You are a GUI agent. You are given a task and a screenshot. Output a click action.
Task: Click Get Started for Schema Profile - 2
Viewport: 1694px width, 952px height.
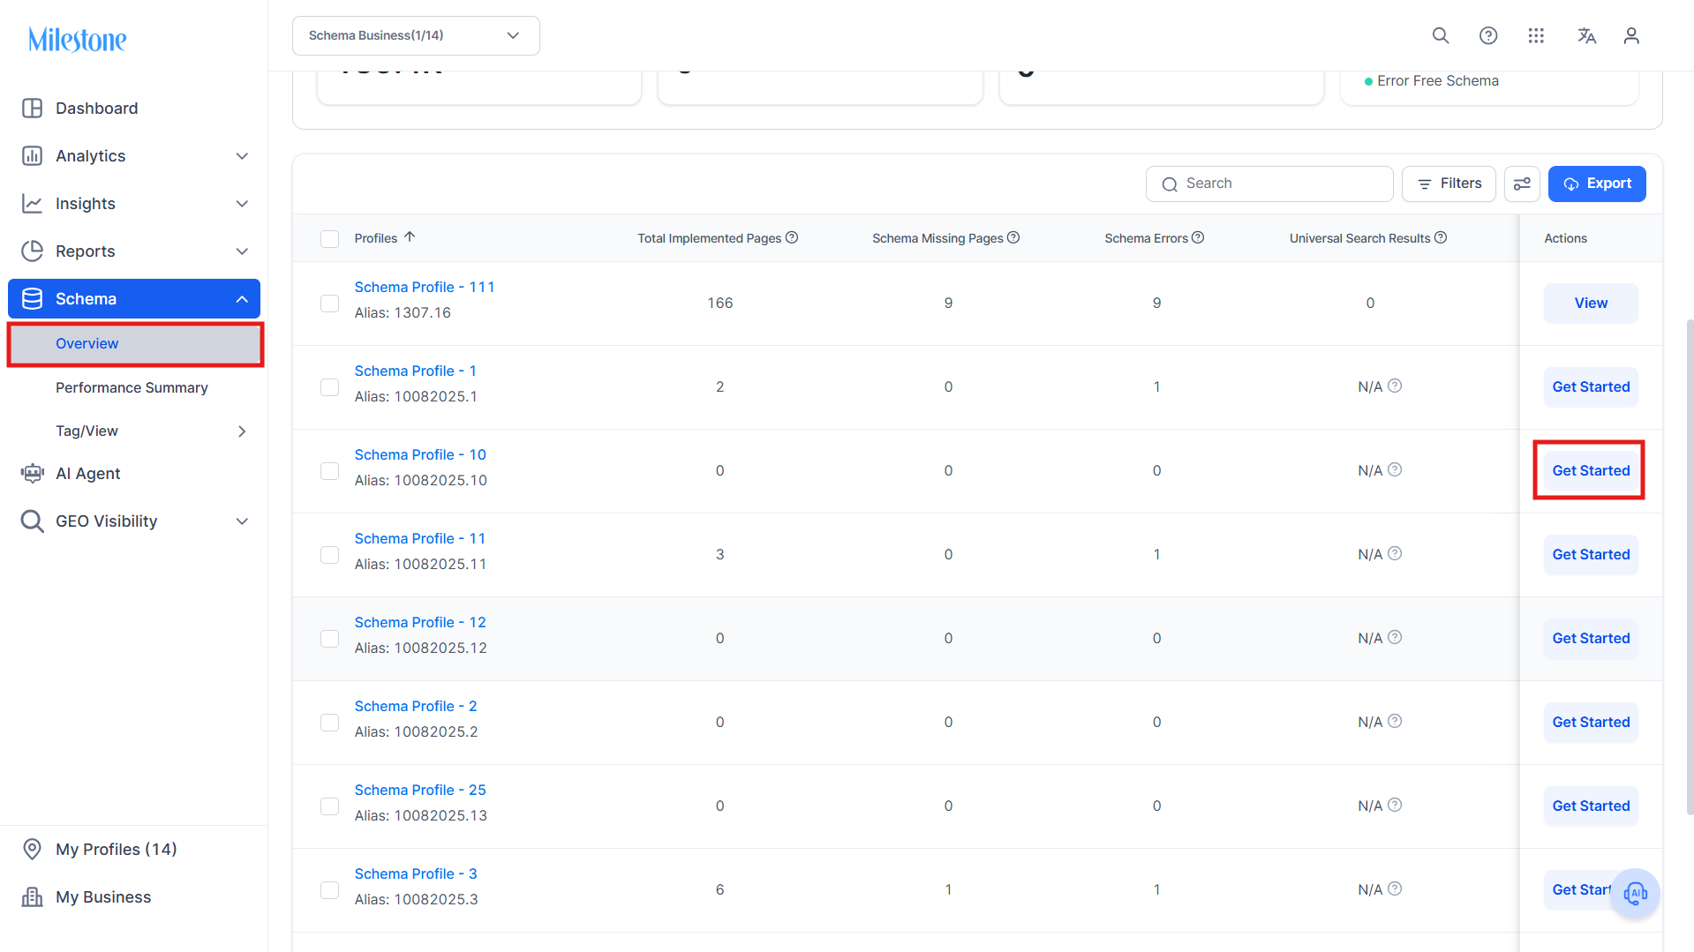tap(1591, 722)
